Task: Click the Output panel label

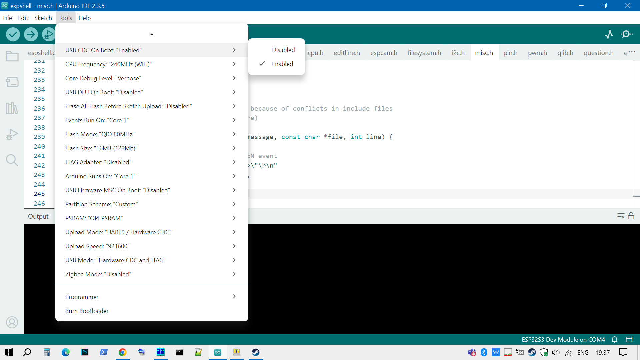Action: [x=38, y=216]
